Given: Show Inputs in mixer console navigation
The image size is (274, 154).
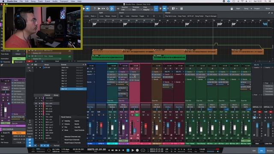Looking at the screenshot, I should pos(30,128).
